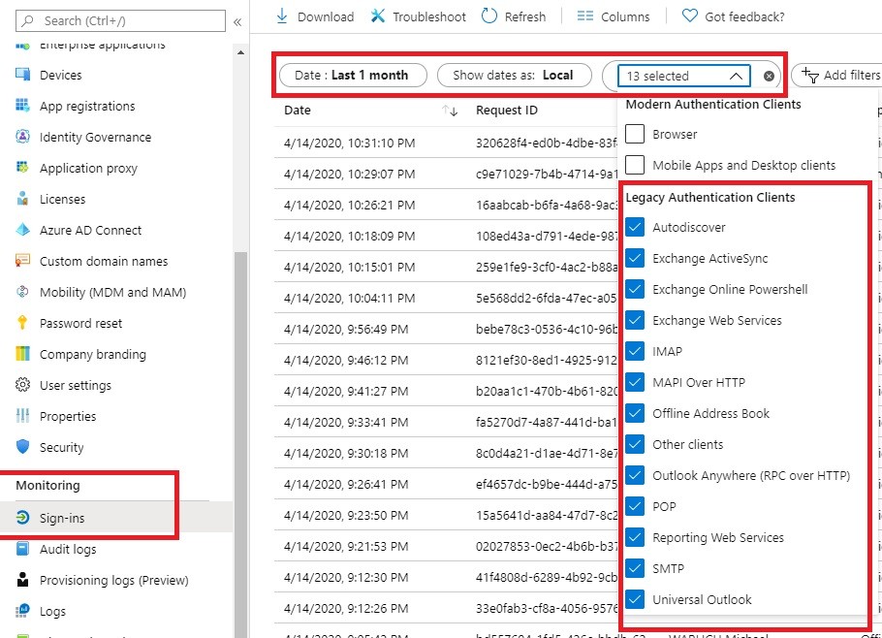Uncheck the IMAP checkbox
This screenshot has height=638, width=882.
(x=635, y=352)
